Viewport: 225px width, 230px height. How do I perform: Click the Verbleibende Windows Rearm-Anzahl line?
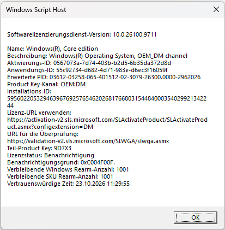pos(68,169)
